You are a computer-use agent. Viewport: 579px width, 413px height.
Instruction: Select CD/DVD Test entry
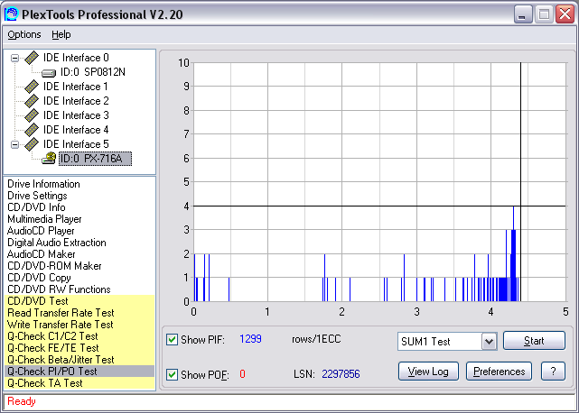tap(79, 301)
